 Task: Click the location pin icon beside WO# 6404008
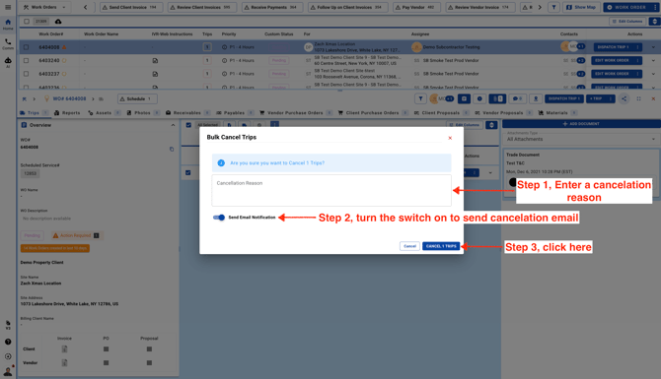46,98
